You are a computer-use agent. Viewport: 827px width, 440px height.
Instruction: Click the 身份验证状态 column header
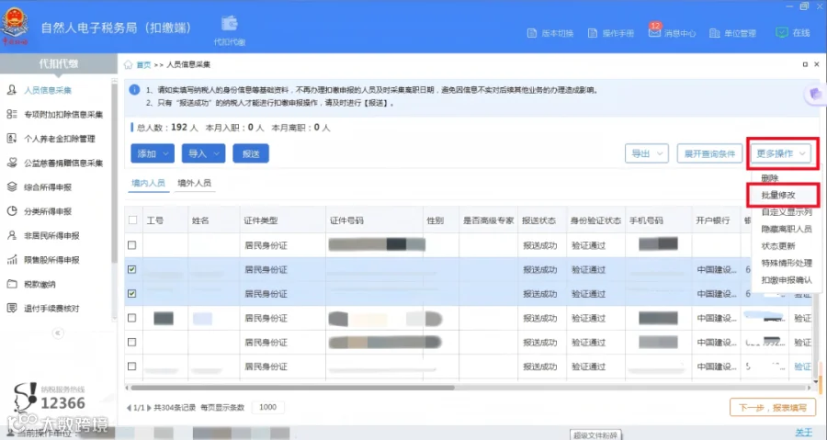point(596,220)
